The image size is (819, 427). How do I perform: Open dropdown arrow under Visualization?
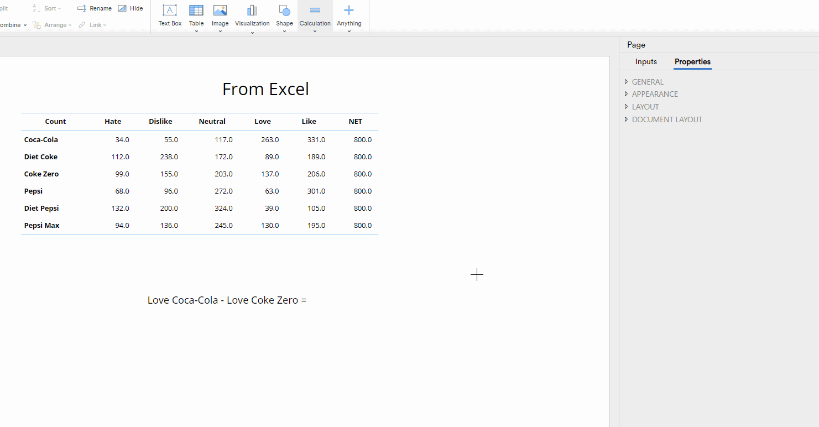252,33
